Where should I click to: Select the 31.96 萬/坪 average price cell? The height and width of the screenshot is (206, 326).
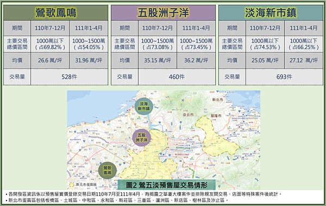pyautogui.click(x=89, y=60)
